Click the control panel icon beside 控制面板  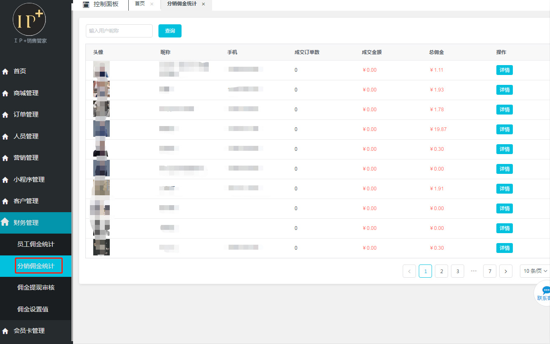click(86, 5)
